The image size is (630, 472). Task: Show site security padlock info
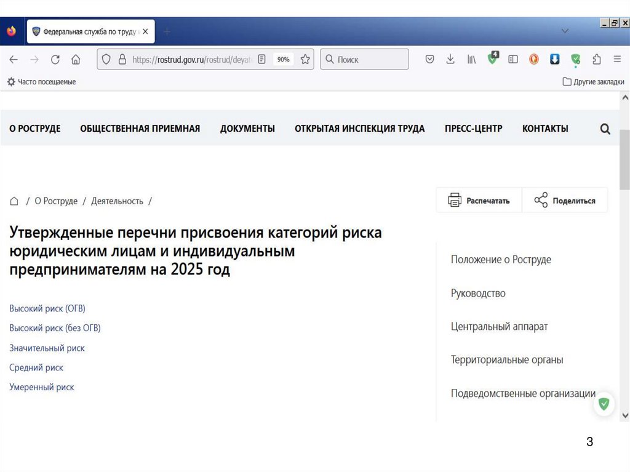coord(122,60)
